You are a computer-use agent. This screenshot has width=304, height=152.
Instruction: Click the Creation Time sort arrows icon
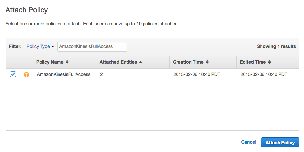click(207, 62)
